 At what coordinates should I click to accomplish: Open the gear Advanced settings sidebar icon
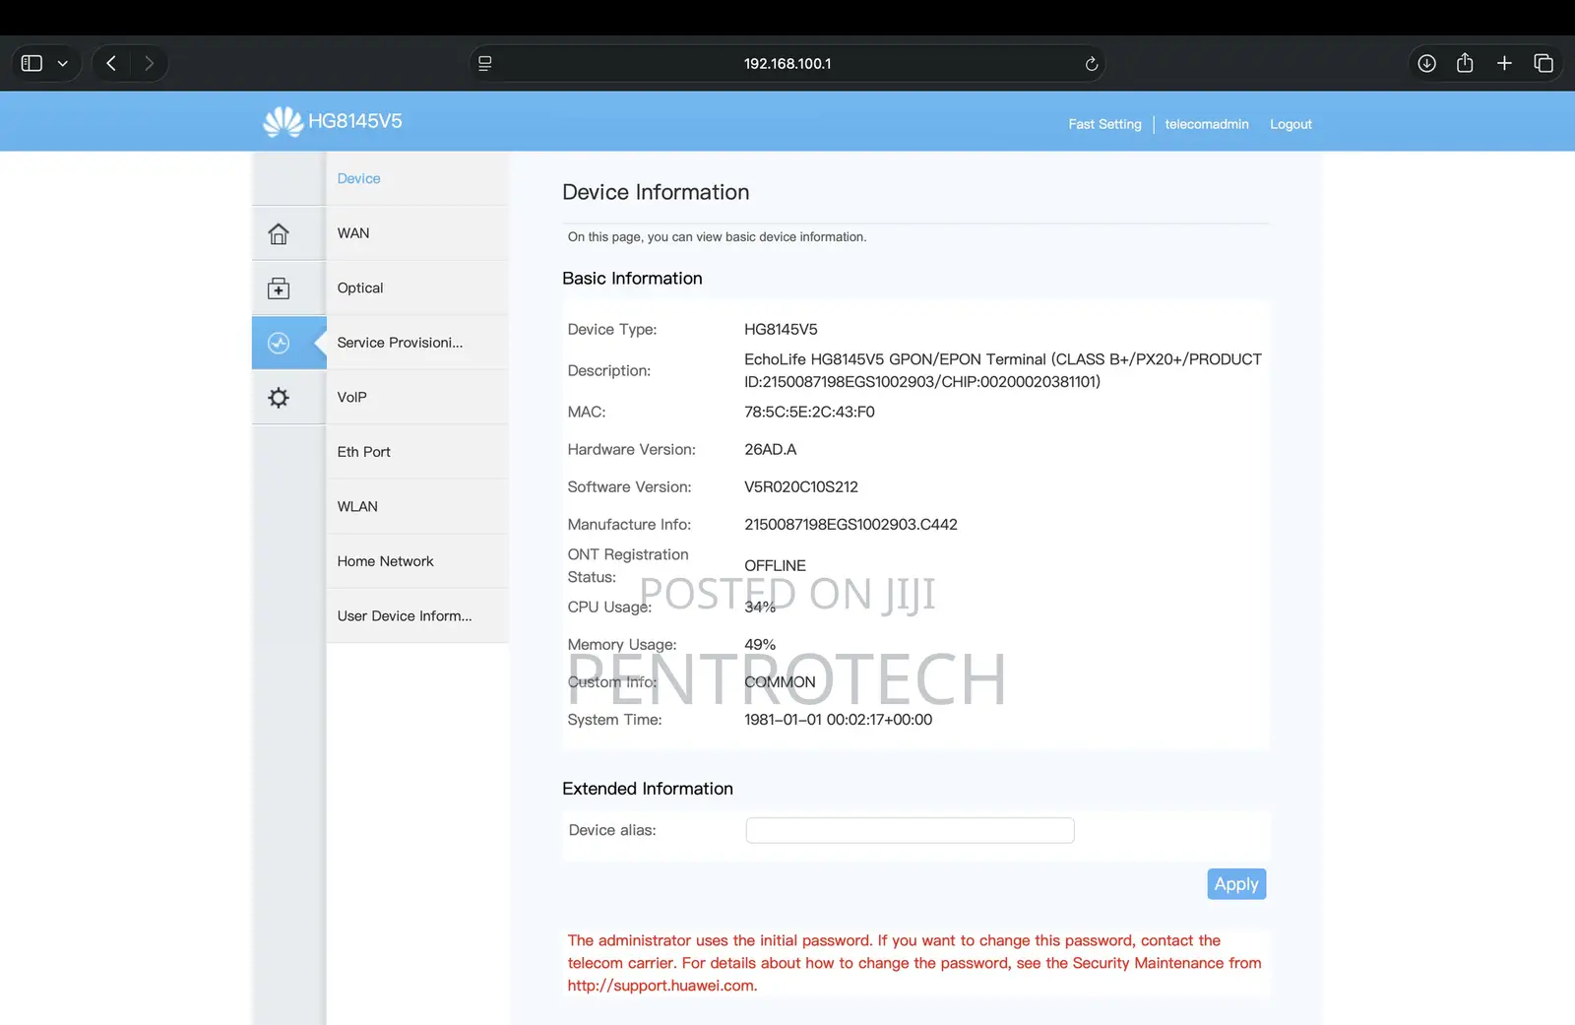279,398
